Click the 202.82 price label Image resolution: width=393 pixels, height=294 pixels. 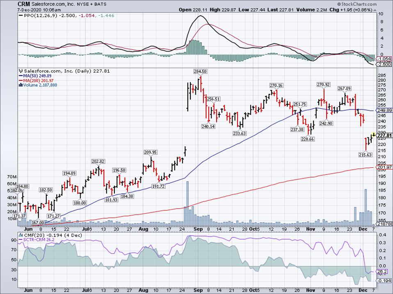coord(98,162)
